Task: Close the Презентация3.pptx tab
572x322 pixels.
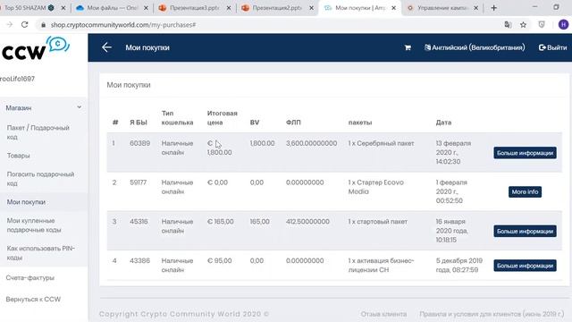Action: pyautogui.click(x=229, y=8)
